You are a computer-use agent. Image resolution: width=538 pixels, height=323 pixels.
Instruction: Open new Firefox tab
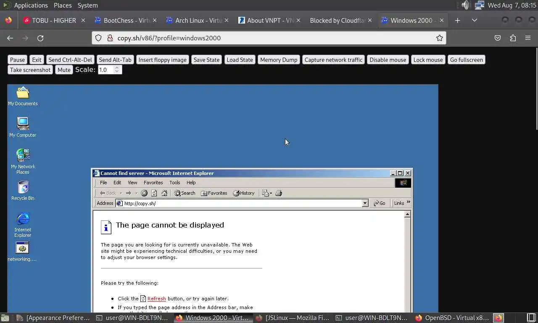[x=458, y=20]
